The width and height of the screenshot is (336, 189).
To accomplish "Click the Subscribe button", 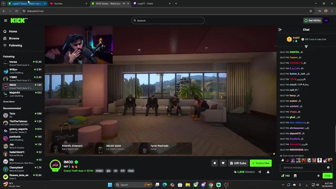I will [261, 163].
